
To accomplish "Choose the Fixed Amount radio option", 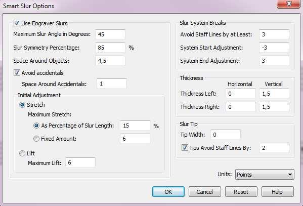I will pos(36,139).
